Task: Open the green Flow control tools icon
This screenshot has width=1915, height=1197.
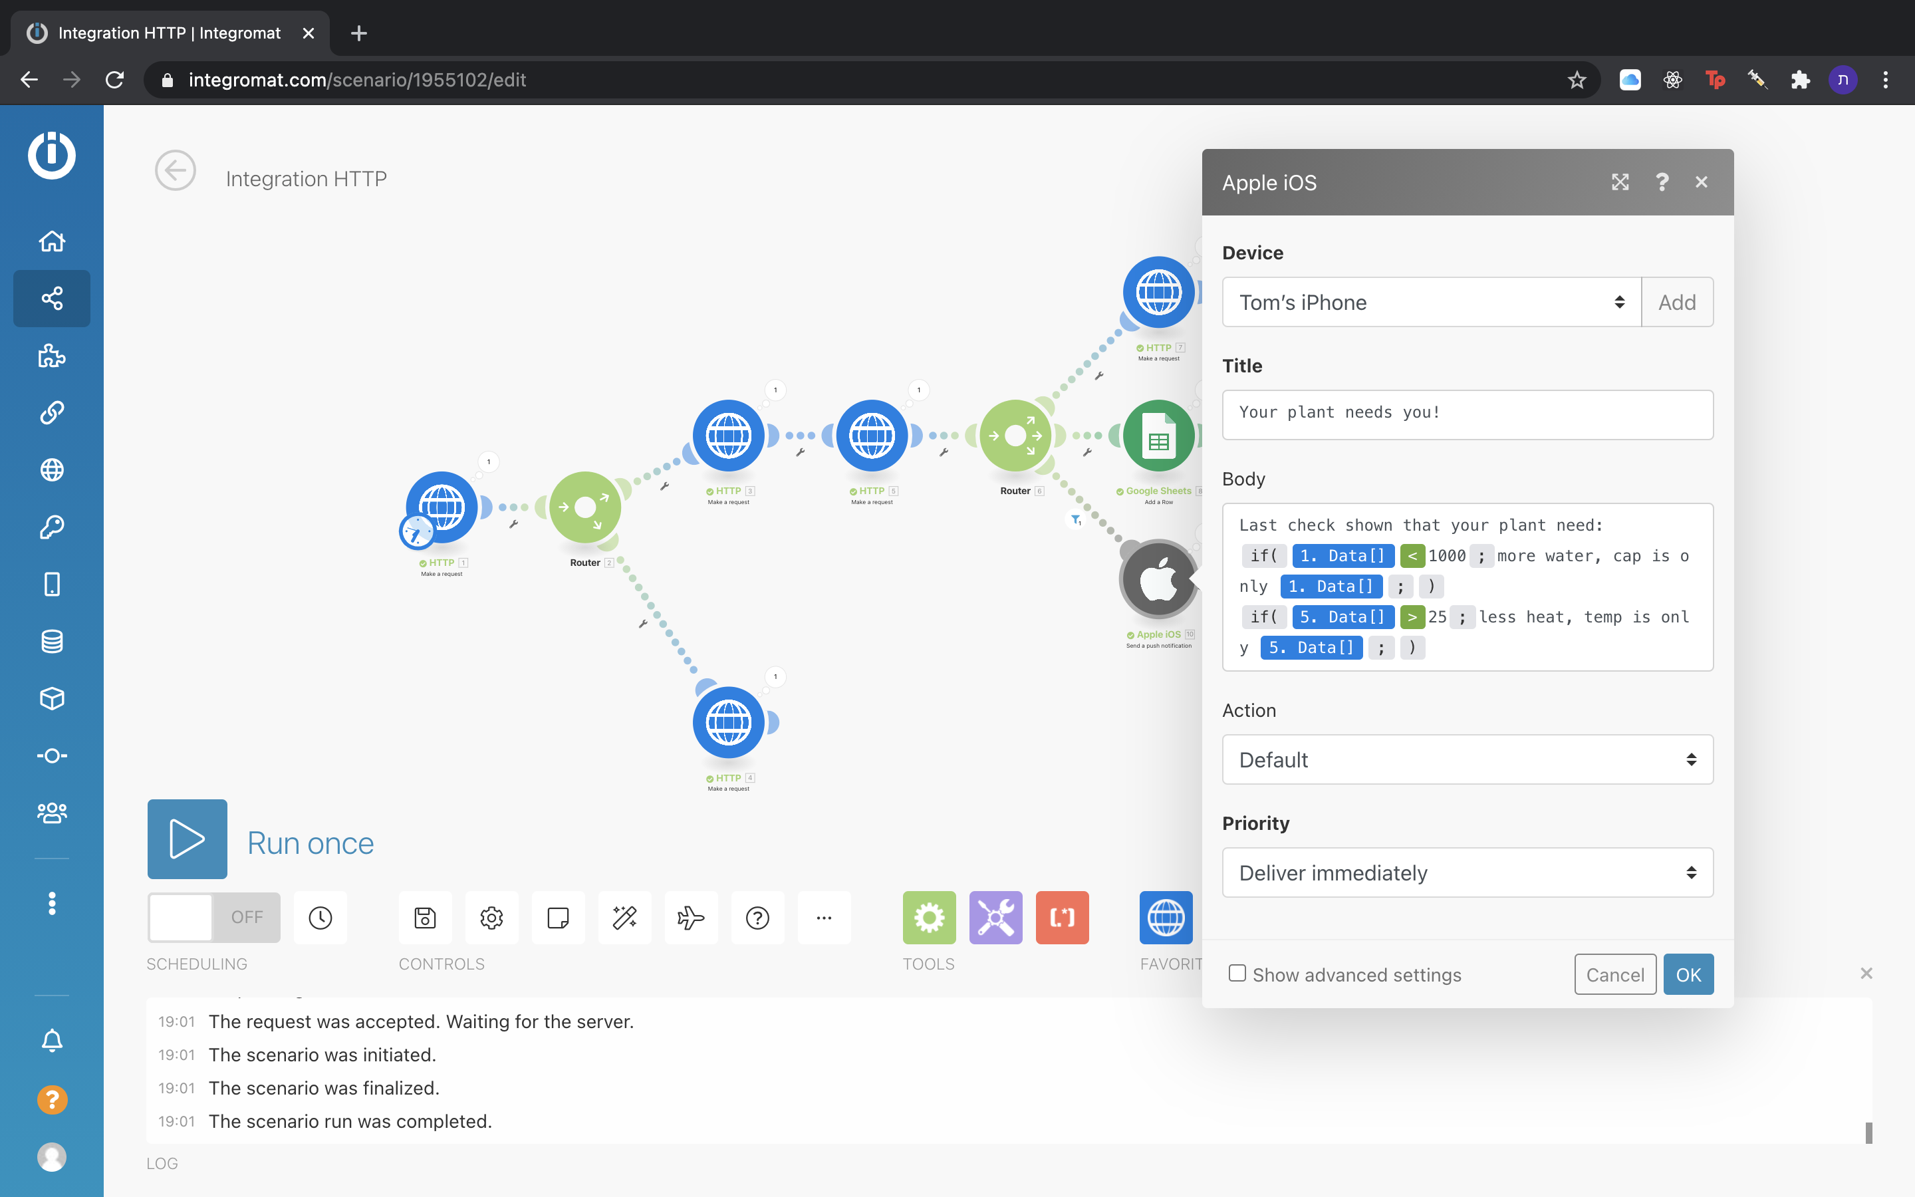Action: [929, 917]
